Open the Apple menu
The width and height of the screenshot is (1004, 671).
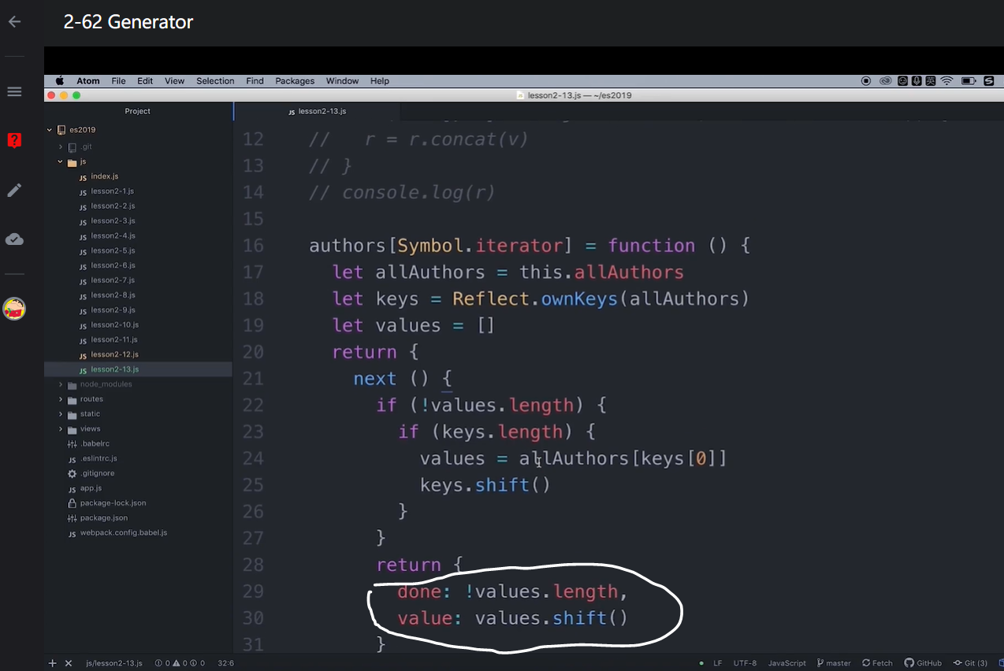[59, 80]
